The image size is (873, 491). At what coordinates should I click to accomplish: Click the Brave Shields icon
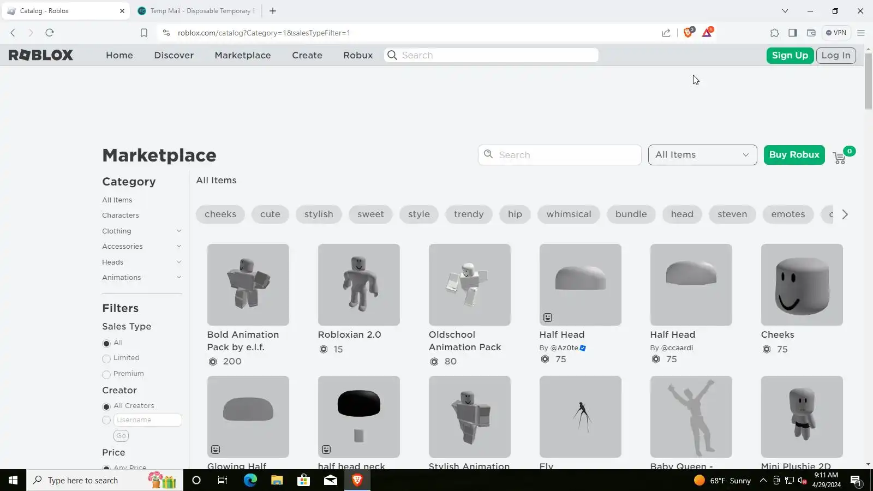point(689,33)
